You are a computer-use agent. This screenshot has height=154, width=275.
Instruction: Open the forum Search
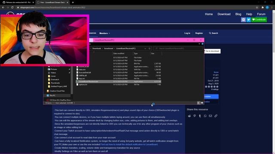point(213,33)
